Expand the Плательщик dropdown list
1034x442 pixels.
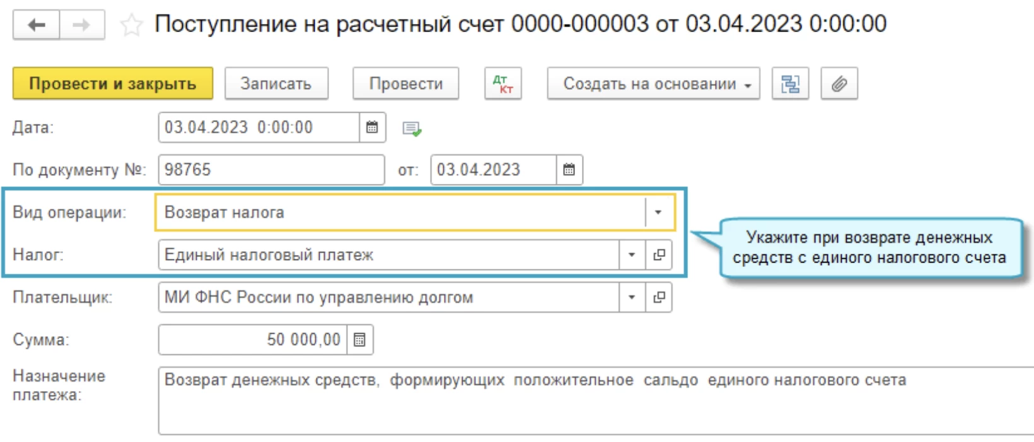click(x=631, y=297)
